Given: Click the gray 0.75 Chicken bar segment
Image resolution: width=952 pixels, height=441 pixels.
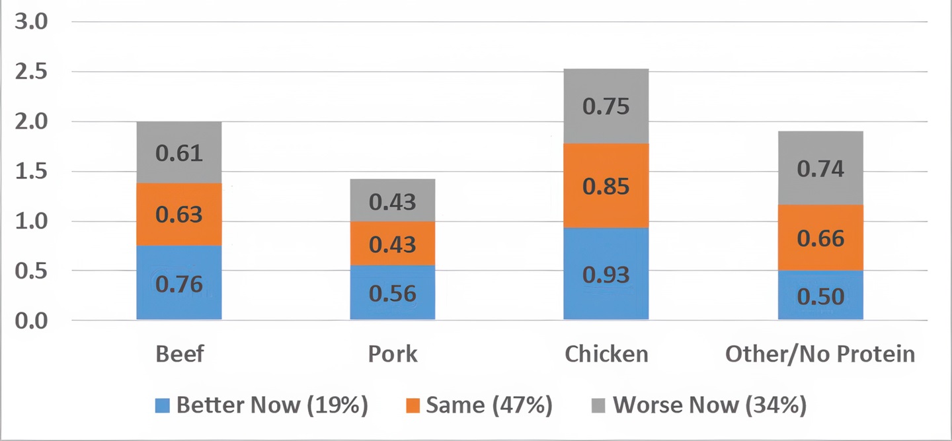Looking at the screenshot, I should [606, 107].
